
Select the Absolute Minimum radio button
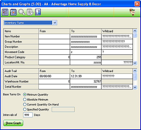(x=25, y=99)
